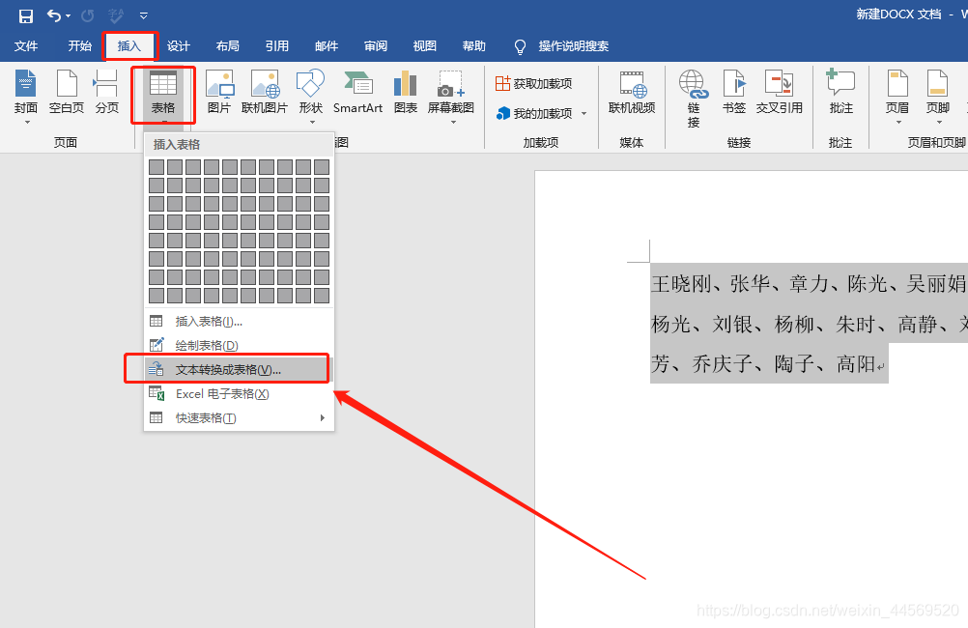Insert a 交叉引用 cross-reference
This screenshot has height=628, width=968.
tap(779, 93)
